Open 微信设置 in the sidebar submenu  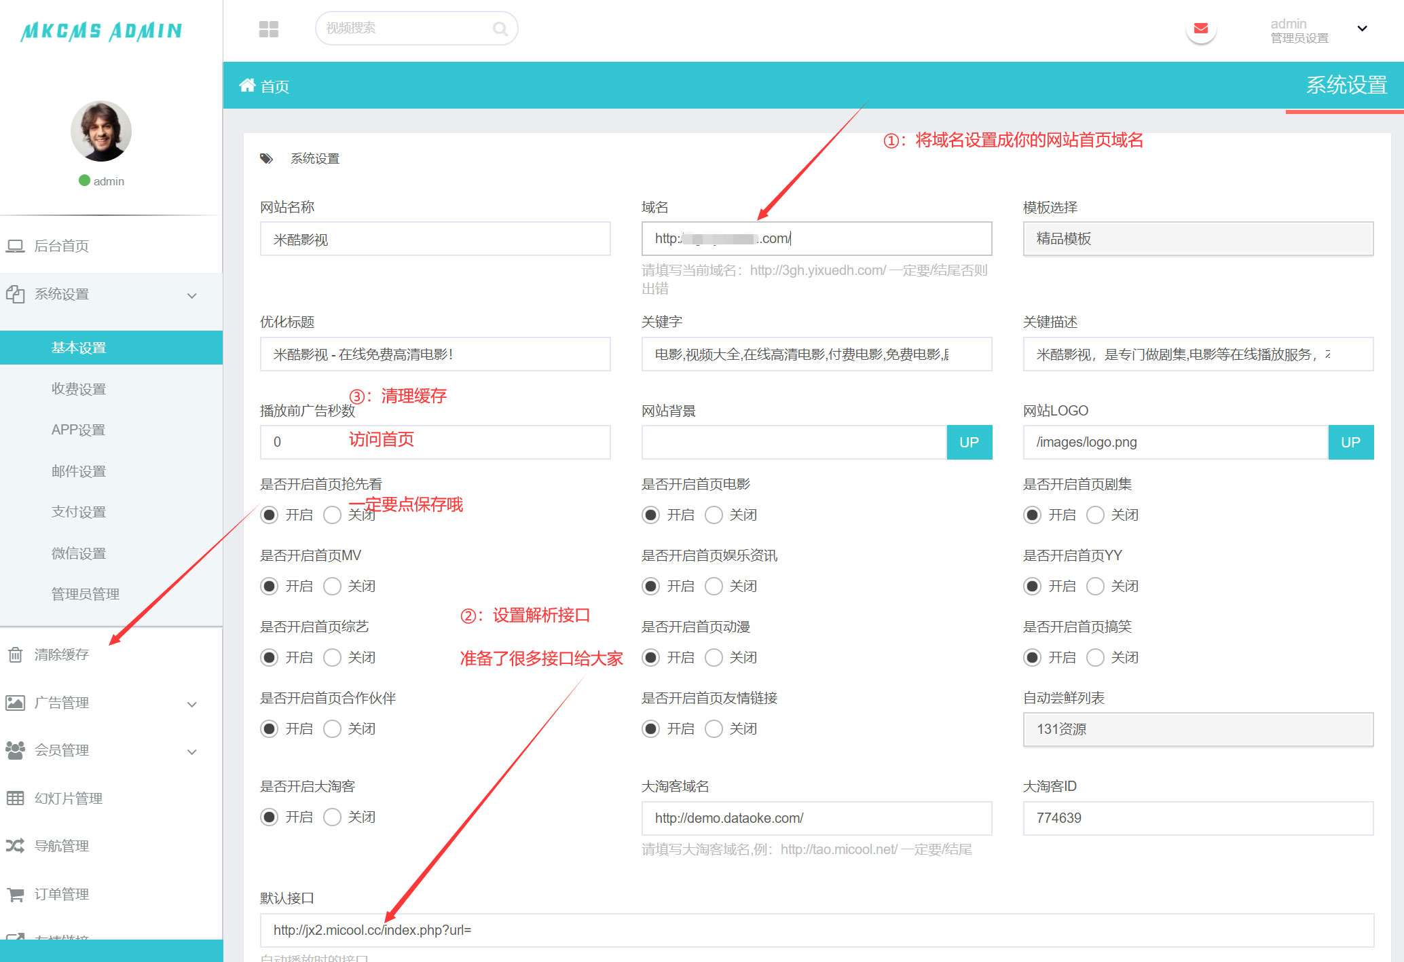[79, 553]
